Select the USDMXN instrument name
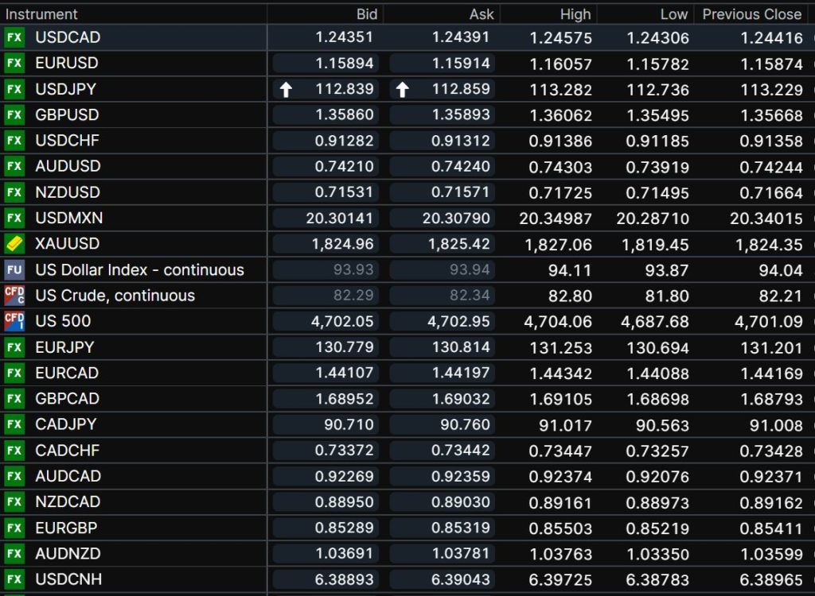 (x=68, y=218)
